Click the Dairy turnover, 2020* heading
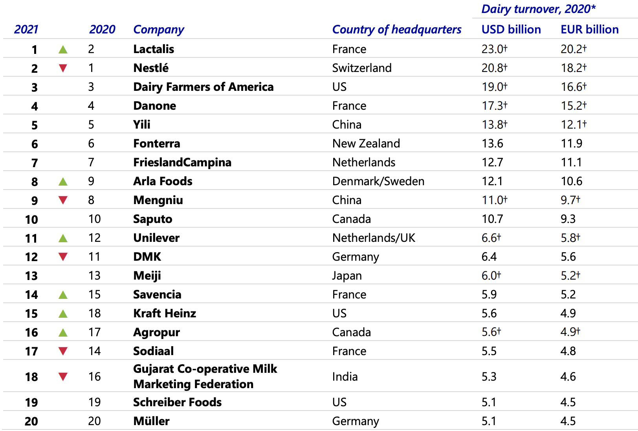Image resolution: width=638 pixels, height=431 pixels. 539,9
